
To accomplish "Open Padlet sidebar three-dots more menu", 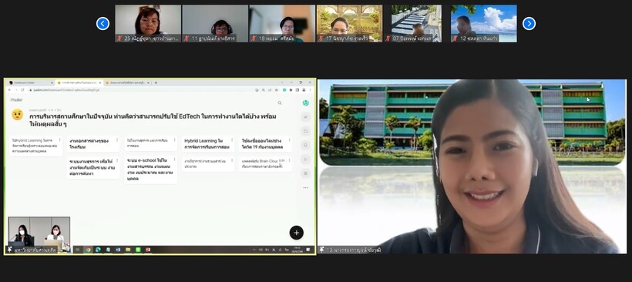I will 305,188.
